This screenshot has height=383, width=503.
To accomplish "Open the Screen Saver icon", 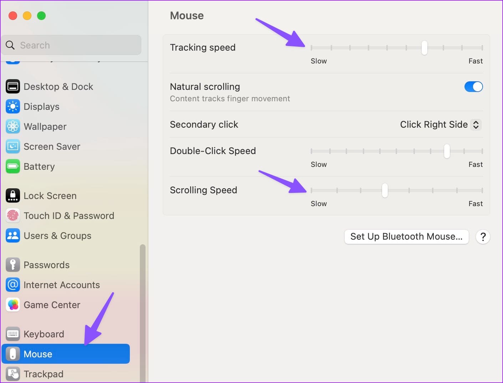I will point(13,147).
